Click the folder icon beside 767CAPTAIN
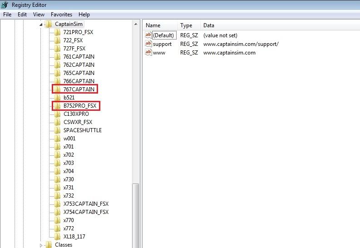Image resolution: width=360 pixels, height=248 pixels. (x=57, y=89)
